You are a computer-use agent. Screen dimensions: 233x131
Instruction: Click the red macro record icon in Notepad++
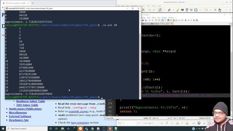[x=186, y=20]
